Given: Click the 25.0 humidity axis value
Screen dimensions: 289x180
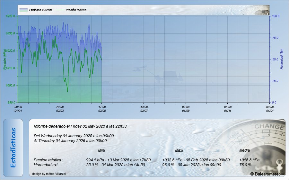Looking at the screenshot, I should (x=275, y=81).
